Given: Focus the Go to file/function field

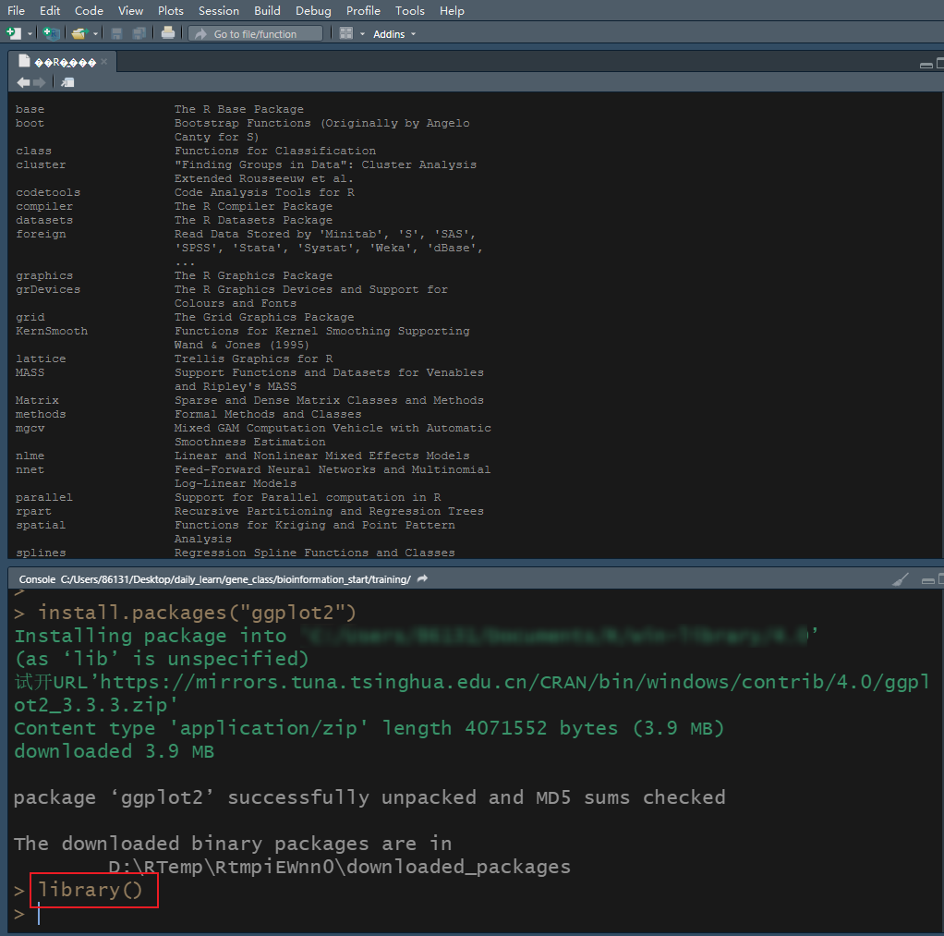Looking at the screenshot, I should (x=255, y=34).
